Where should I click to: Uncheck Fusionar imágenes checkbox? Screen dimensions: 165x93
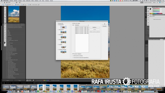73,54
